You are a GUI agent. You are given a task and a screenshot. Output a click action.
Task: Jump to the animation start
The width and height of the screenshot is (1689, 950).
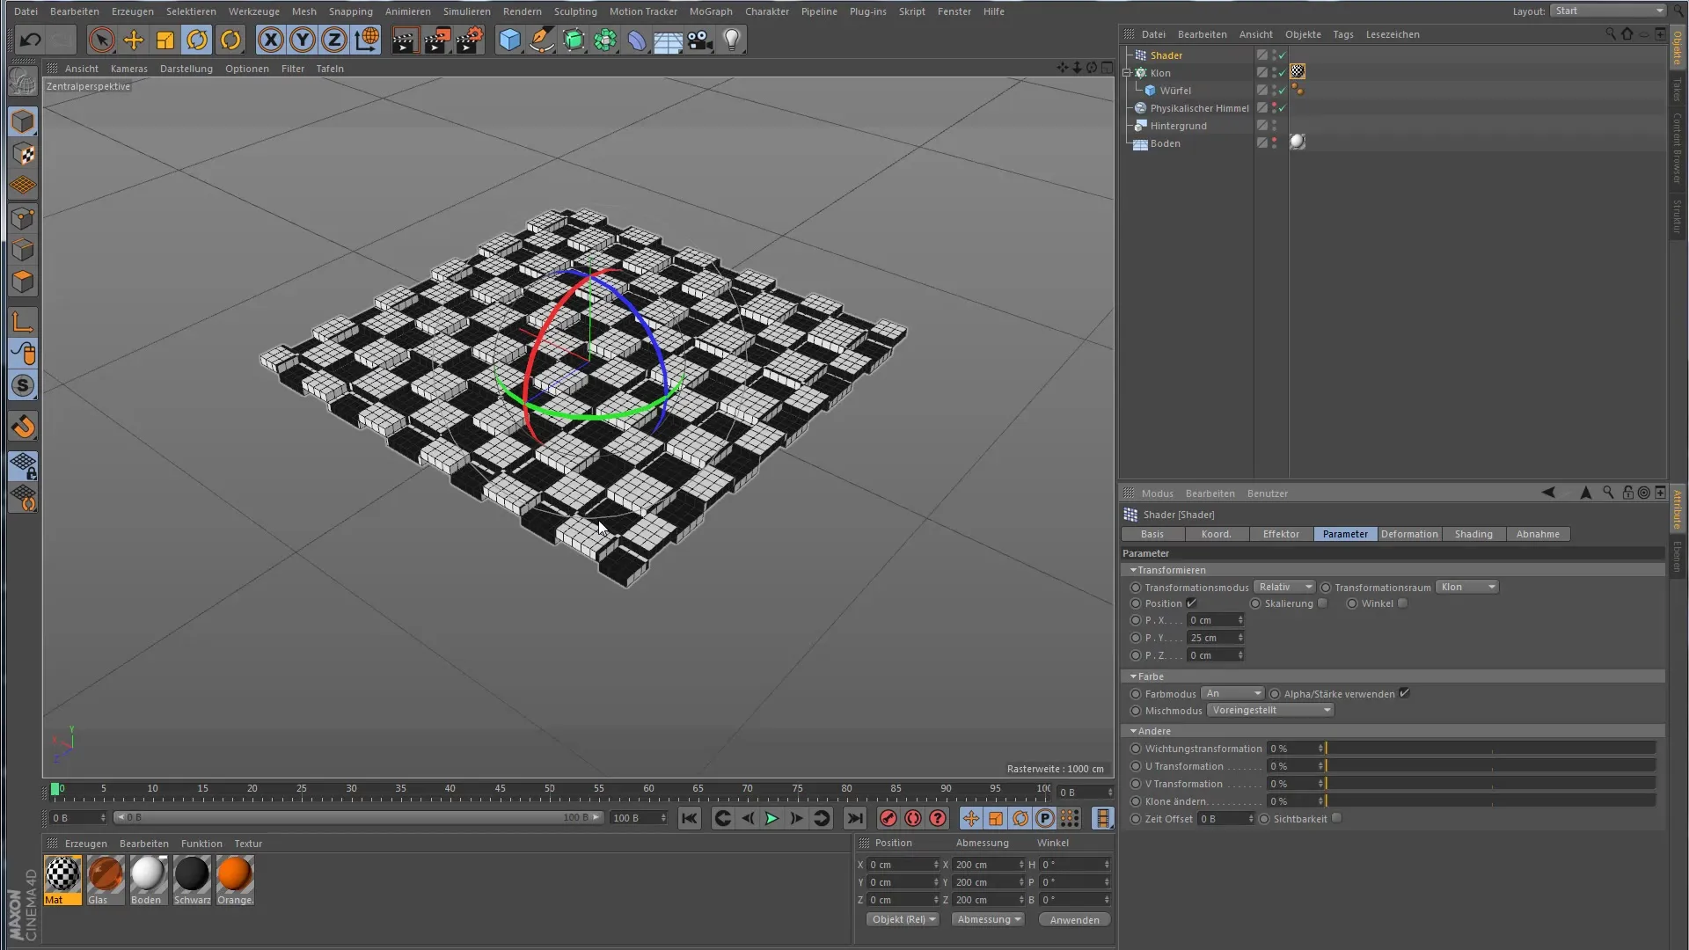click(690, 818)
